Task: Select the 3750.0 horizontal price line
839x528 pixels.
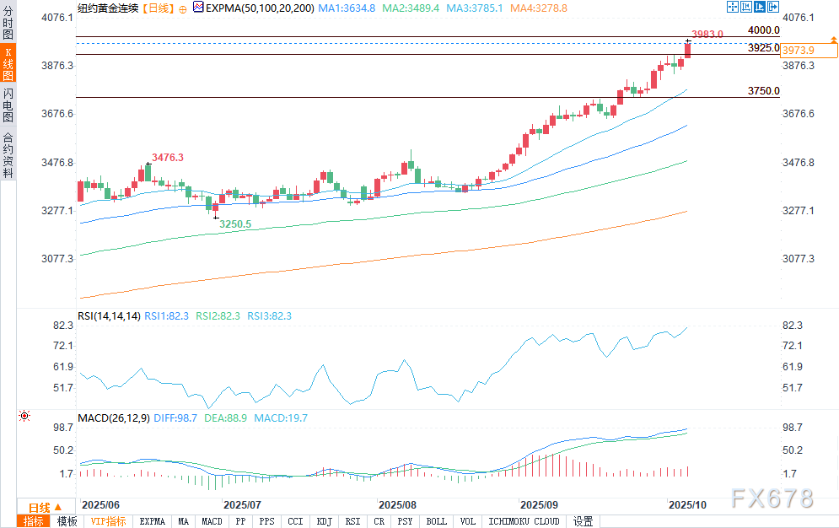Action: 422,97
